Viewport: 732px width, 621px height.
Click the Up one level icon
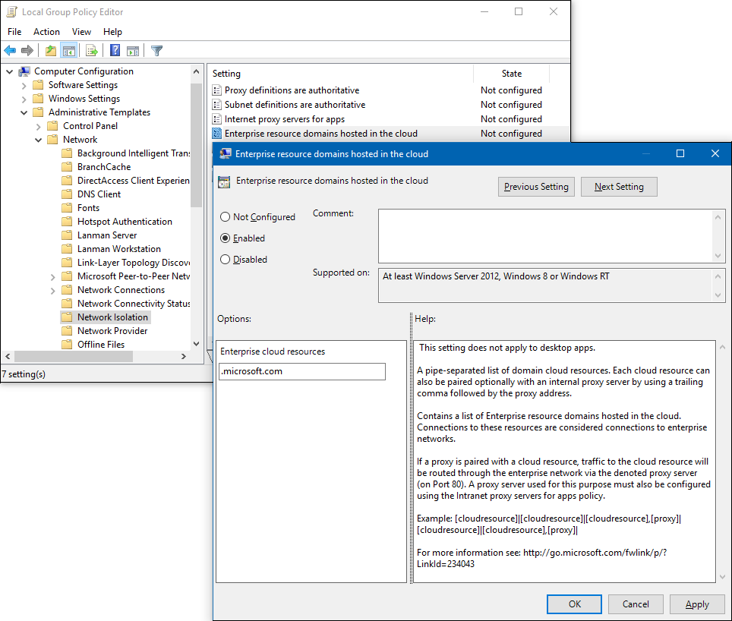pos(49,50)
